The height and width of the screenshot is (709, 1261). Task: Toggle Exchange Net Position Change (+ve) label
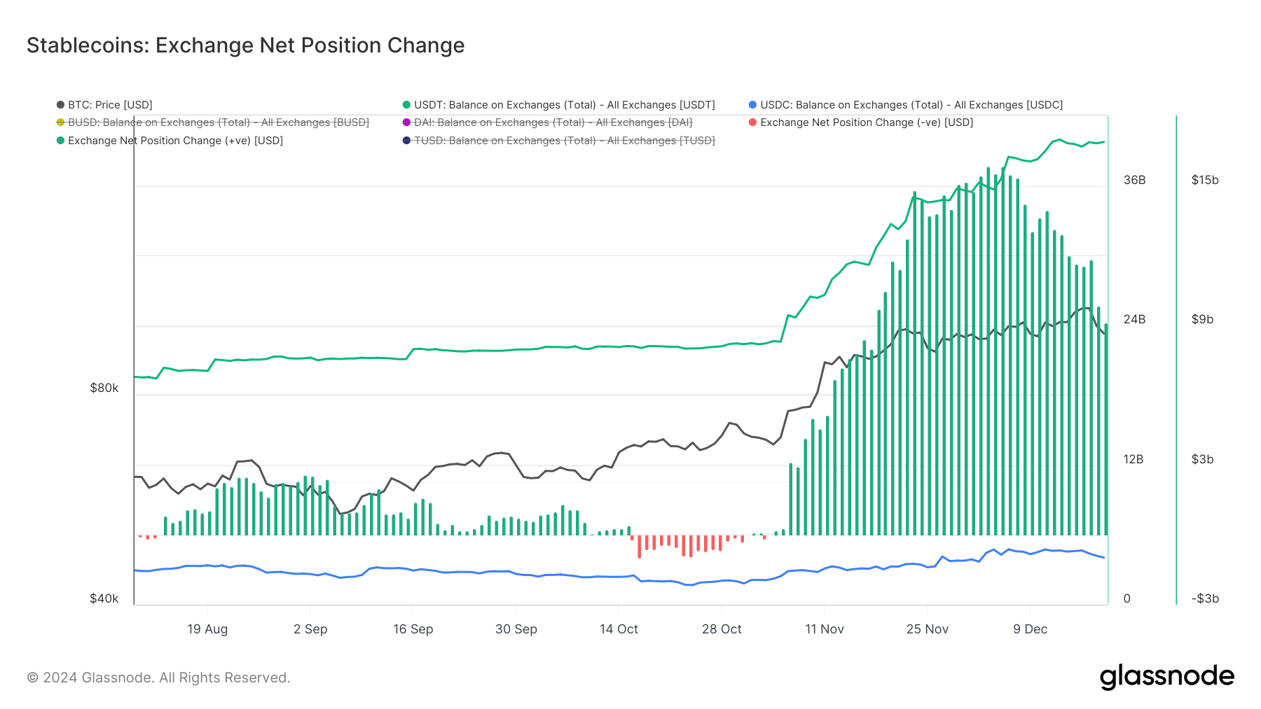click(175, 141)
